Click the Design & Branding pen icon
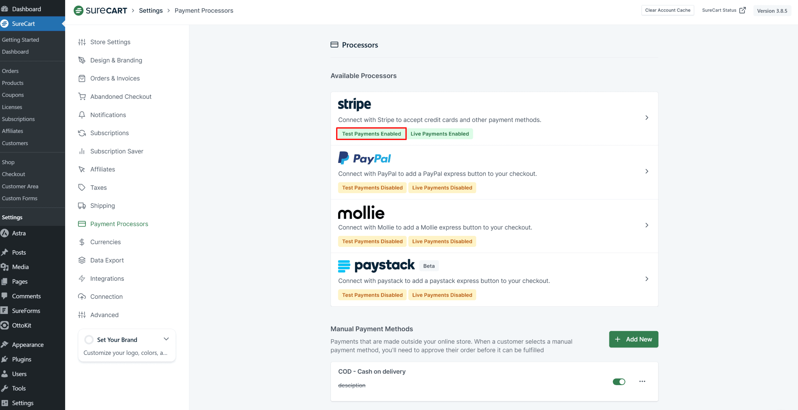 click(82, 60)
